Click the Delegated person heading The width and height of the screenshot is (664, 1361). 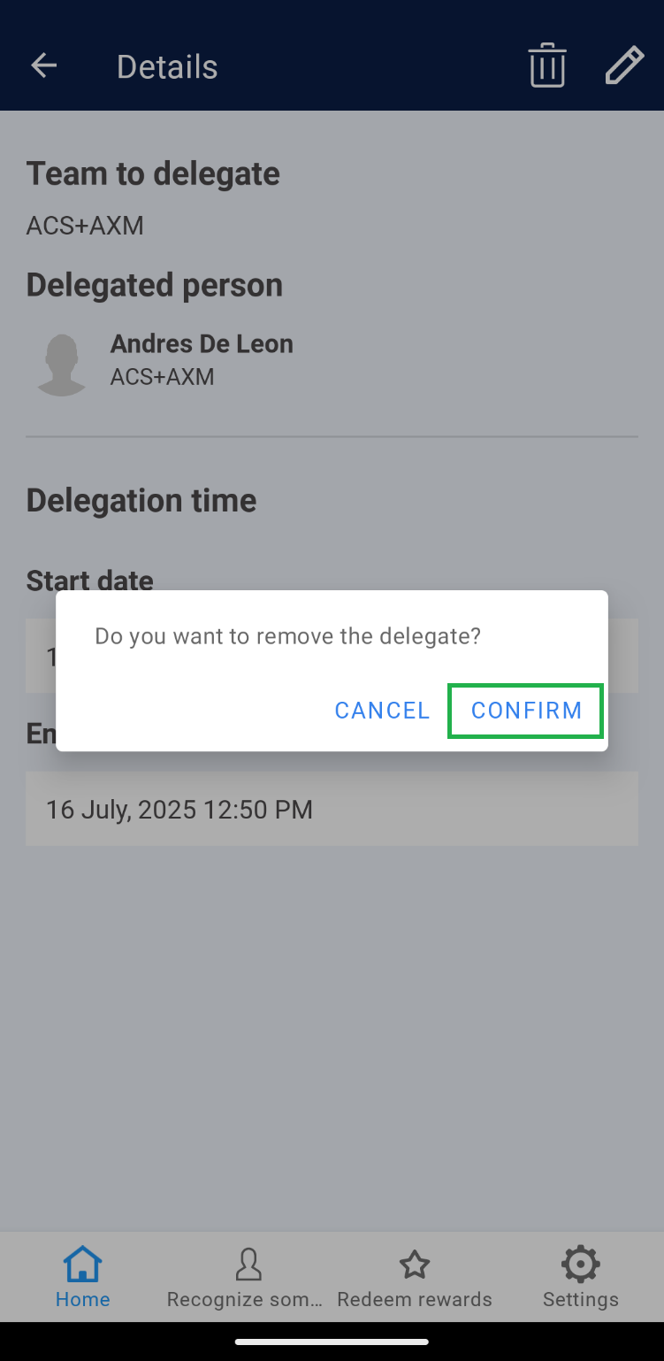155,285
